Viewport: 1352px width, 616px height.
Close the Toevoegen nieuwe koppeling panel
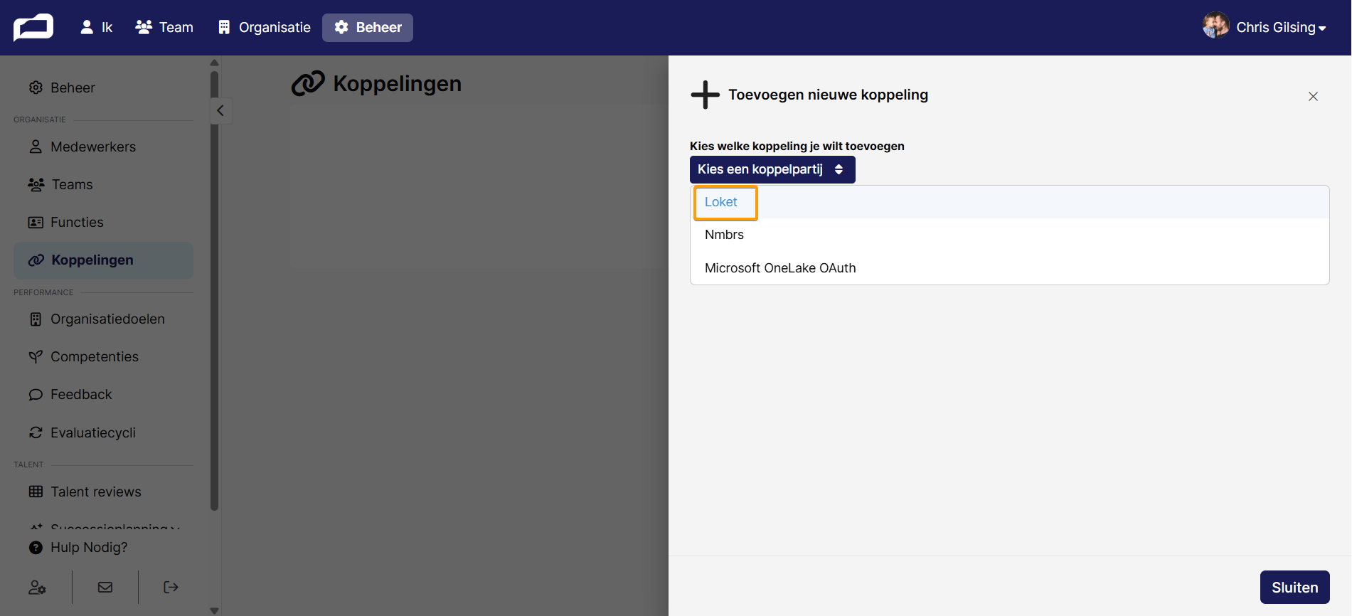pos(1313,96)
